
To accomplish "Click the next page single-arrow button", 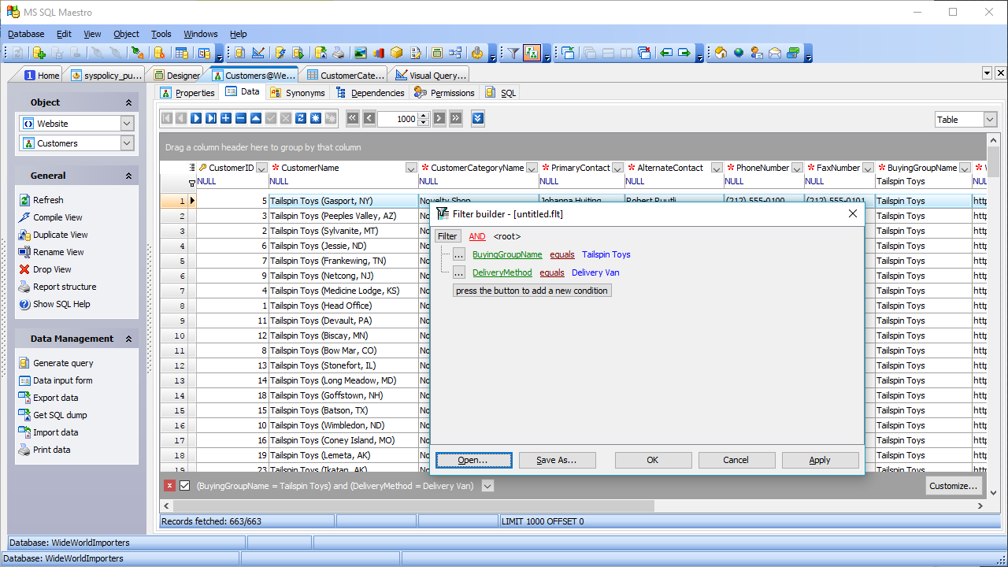I will (x=439, y=118).
